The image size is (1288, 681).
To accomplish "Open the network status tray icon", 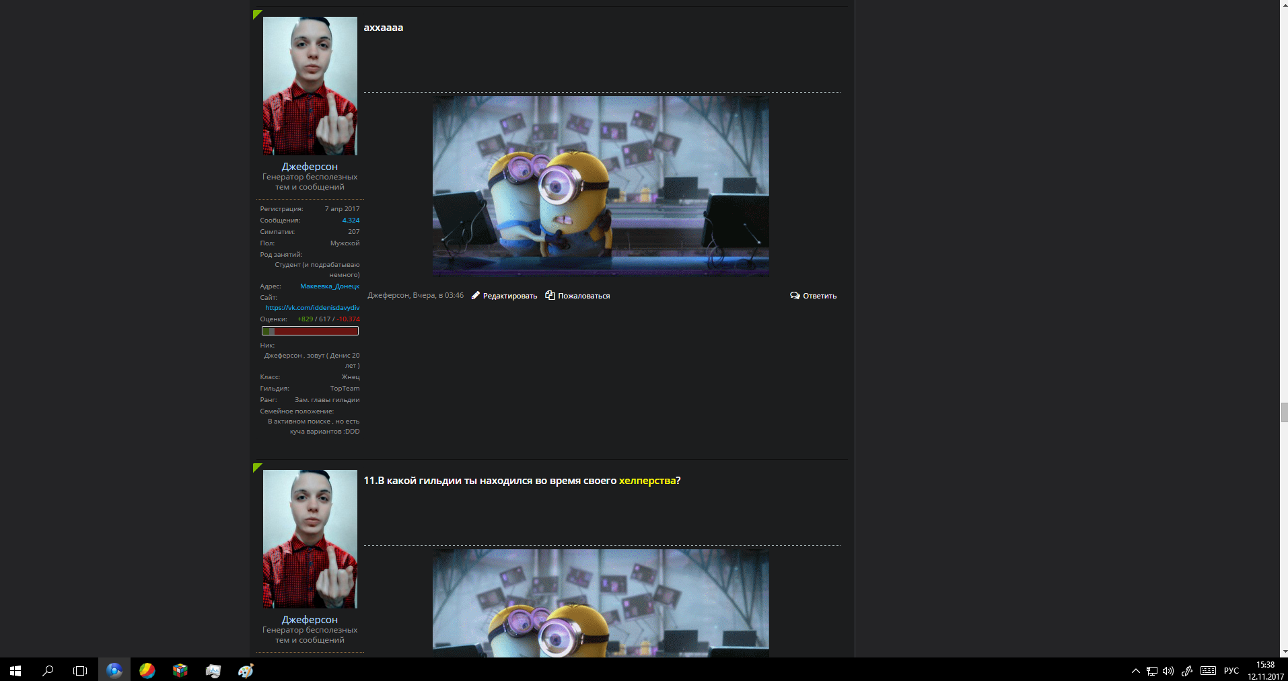I will (x=1152, y=671).
